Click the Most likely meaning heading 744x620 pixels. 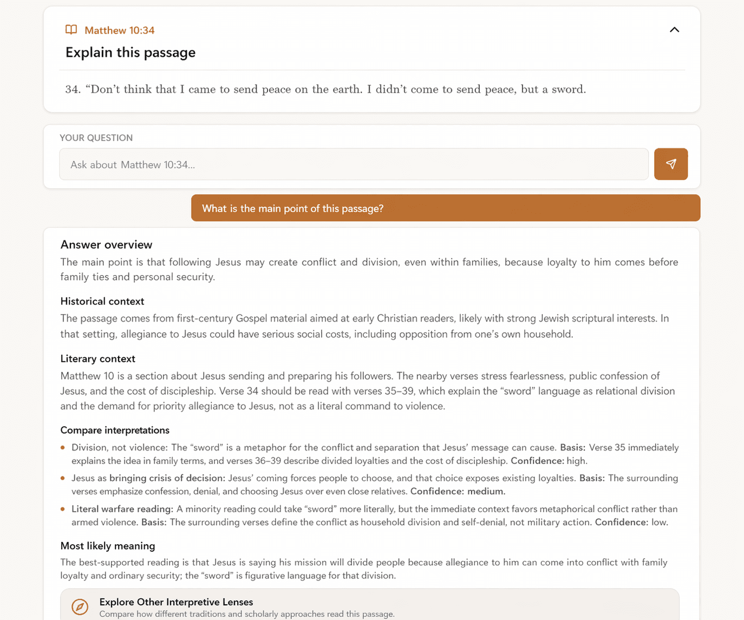[108, 546]
